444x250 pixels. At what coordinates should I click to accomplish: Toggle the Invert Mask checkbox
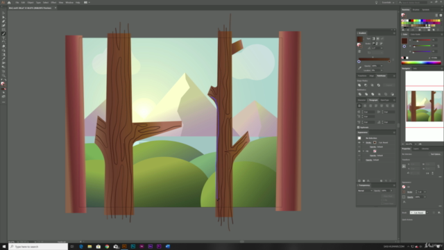point(382,203)
